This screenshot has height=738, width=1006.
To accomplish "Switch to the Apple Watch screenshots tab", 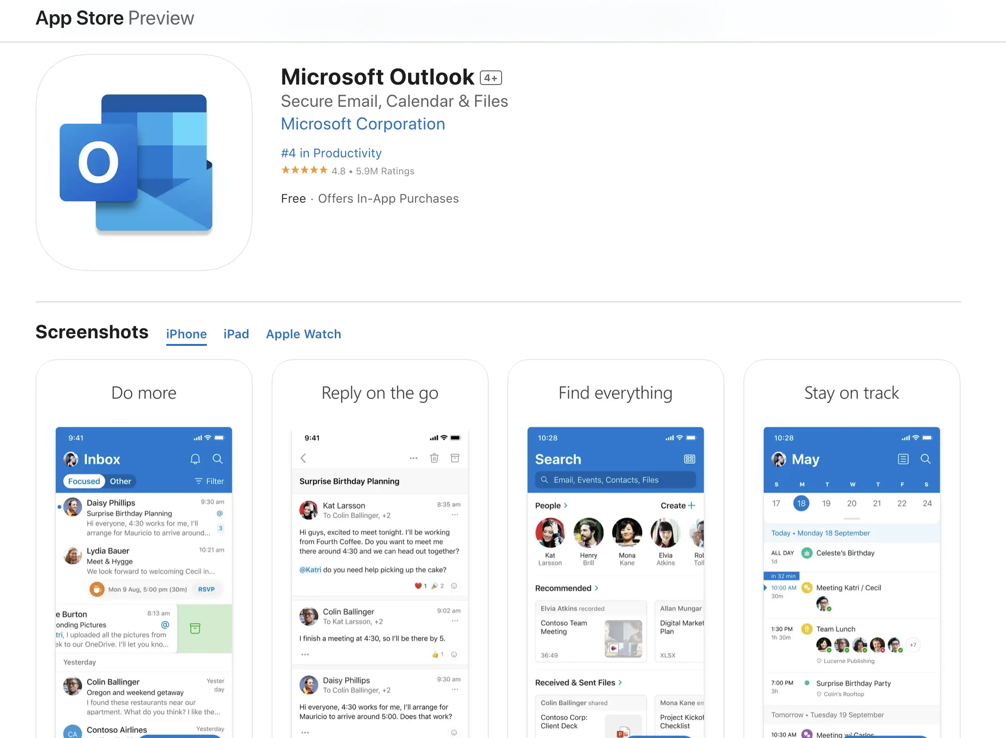I will pos(303,334).
